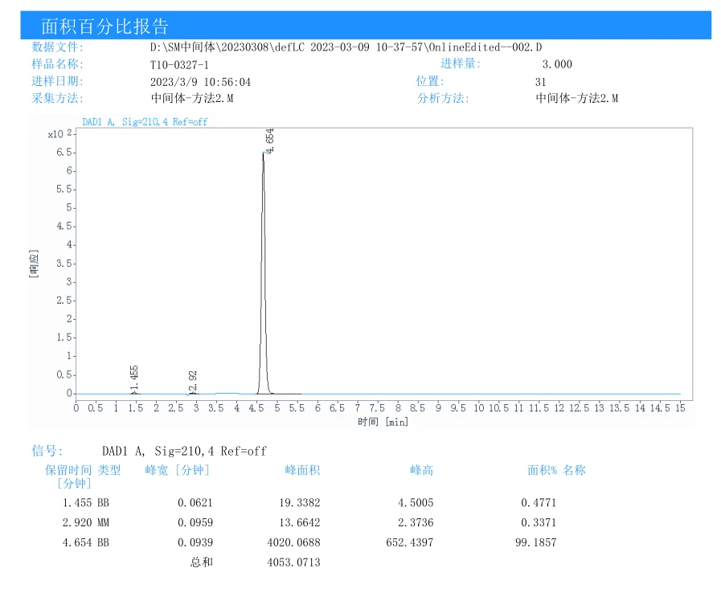Click the main peak label 4.654 on chromatogram

tap(269, 141)
